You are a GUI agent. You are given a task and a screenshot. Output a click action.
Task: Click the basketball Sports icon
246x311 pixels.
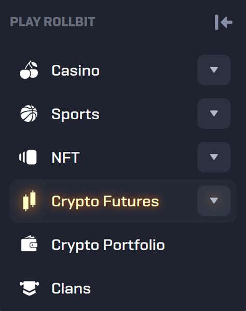[x=29, y=114]
